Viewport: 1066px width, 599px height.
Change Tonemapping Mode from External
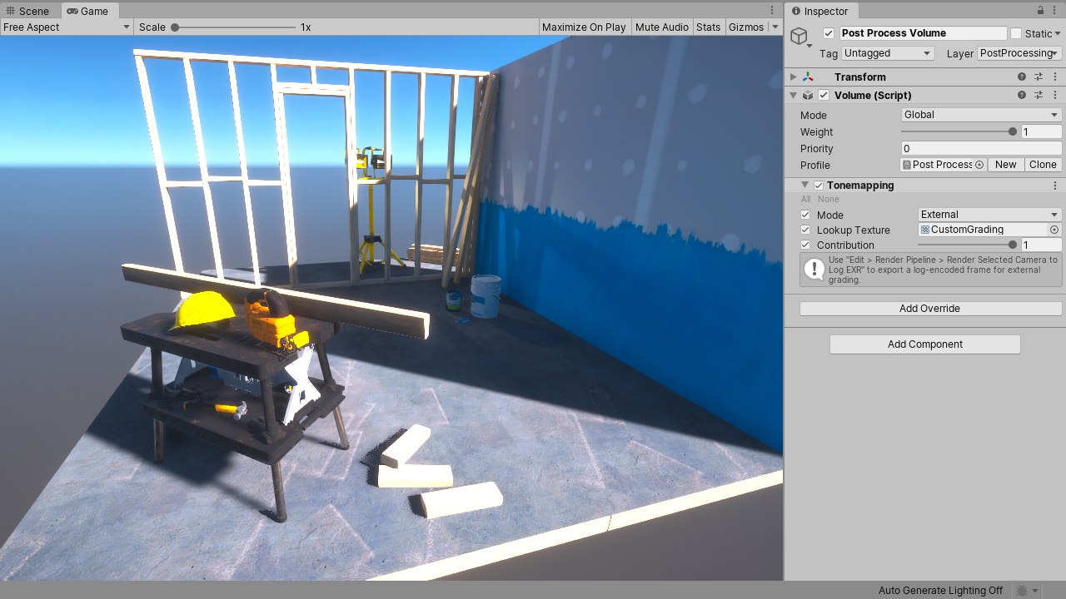coord(989,214)
